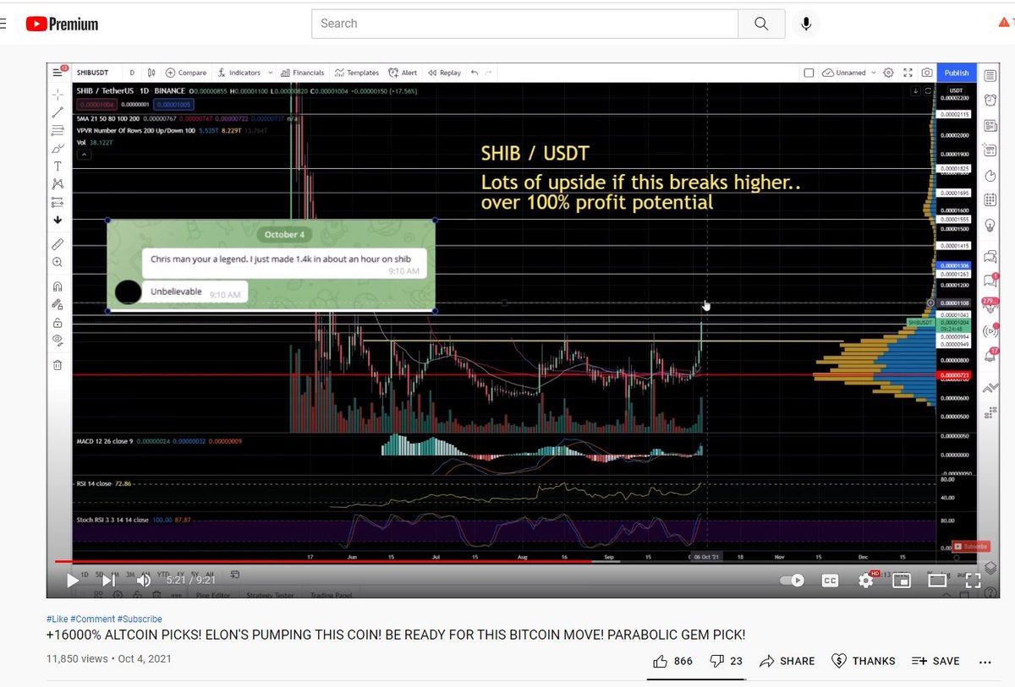Enter full screen player
1015x687 pixels.
pyautogui.click(x=973, y=581)
